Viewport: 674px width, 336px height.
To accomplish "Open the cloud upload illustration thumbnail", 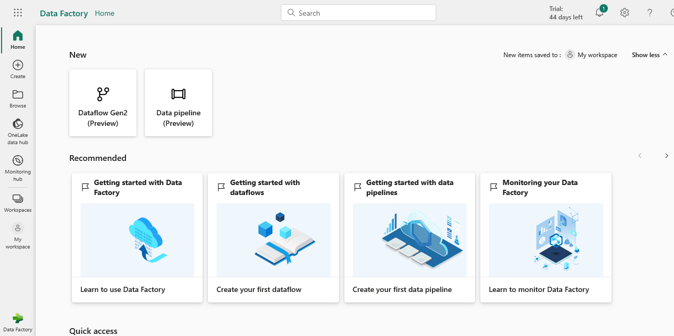I will coord(138,240).
